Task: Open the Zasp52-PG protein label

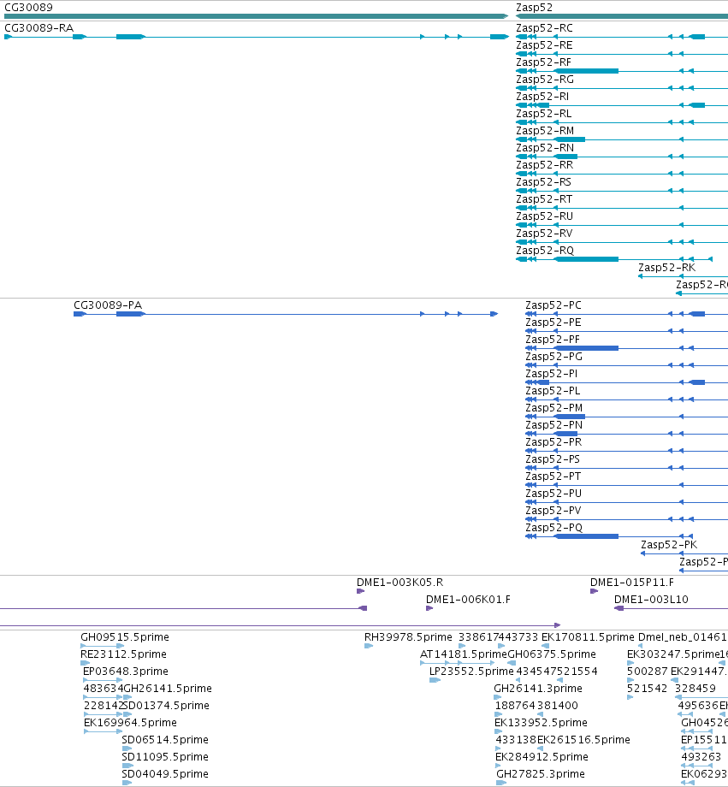Action: point(553,357)
